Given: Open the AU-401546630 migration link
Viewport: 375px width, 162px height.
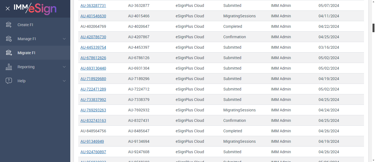Looking at the screenshot, I should pos(93,16).
